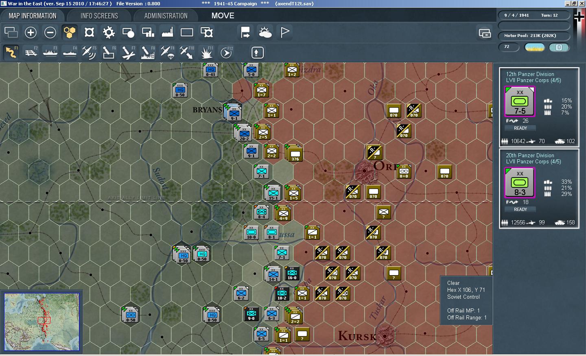Select the F5 air recon mode
Screen dimensions: 586x356
[x=89, y=52]
